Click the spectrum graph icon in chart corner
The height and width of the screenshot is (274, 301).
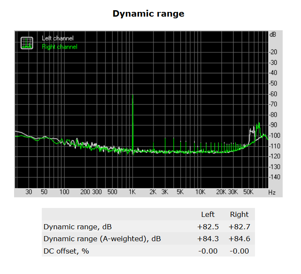(x=27, y=43)
